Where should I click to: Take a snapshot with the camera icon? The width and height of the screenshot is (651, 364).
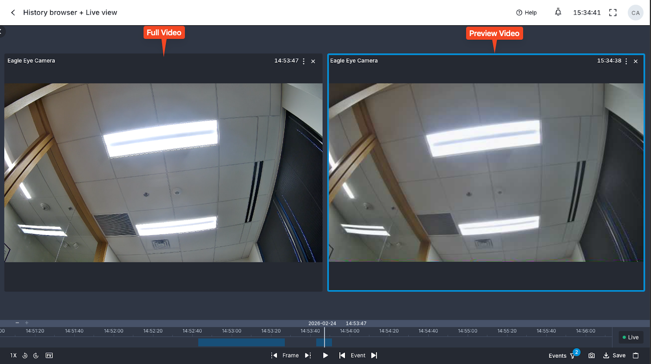(592, 355)
